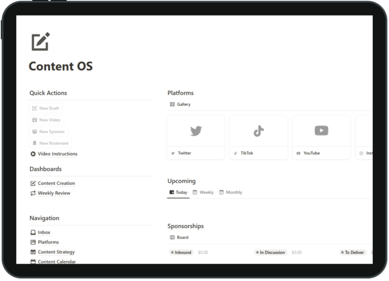
Task: Click the To Deliver board column tag
Action: (352, 253)
